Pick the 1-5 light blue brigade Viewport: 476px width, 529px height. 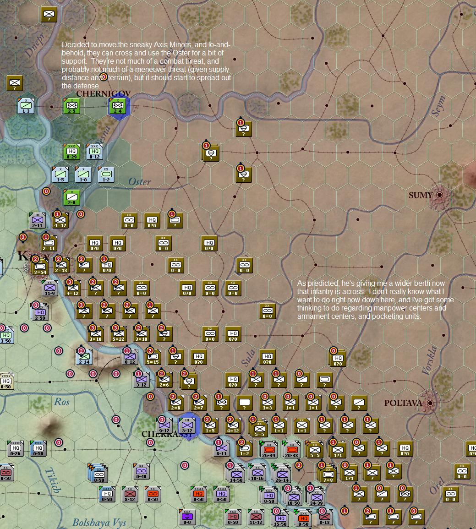tap(60, 175)
